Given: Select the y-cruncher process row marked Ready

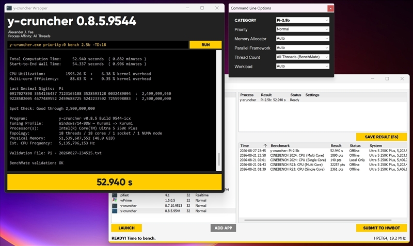Looking at the screenshot, I should [323, 100].
